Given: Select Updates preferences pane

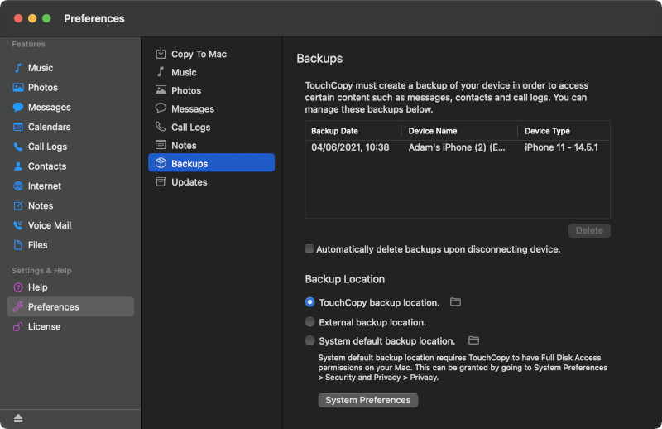Looking at the screenshot, I should pyautogui.click(x=212, y=181).
